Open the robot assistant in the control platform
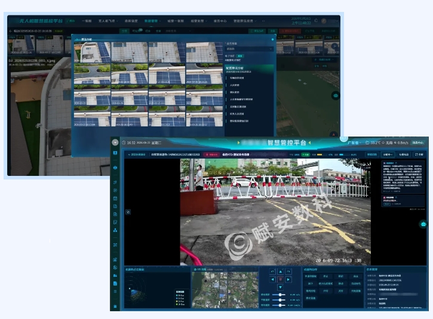Screen dimensions: 433x319 423,224
